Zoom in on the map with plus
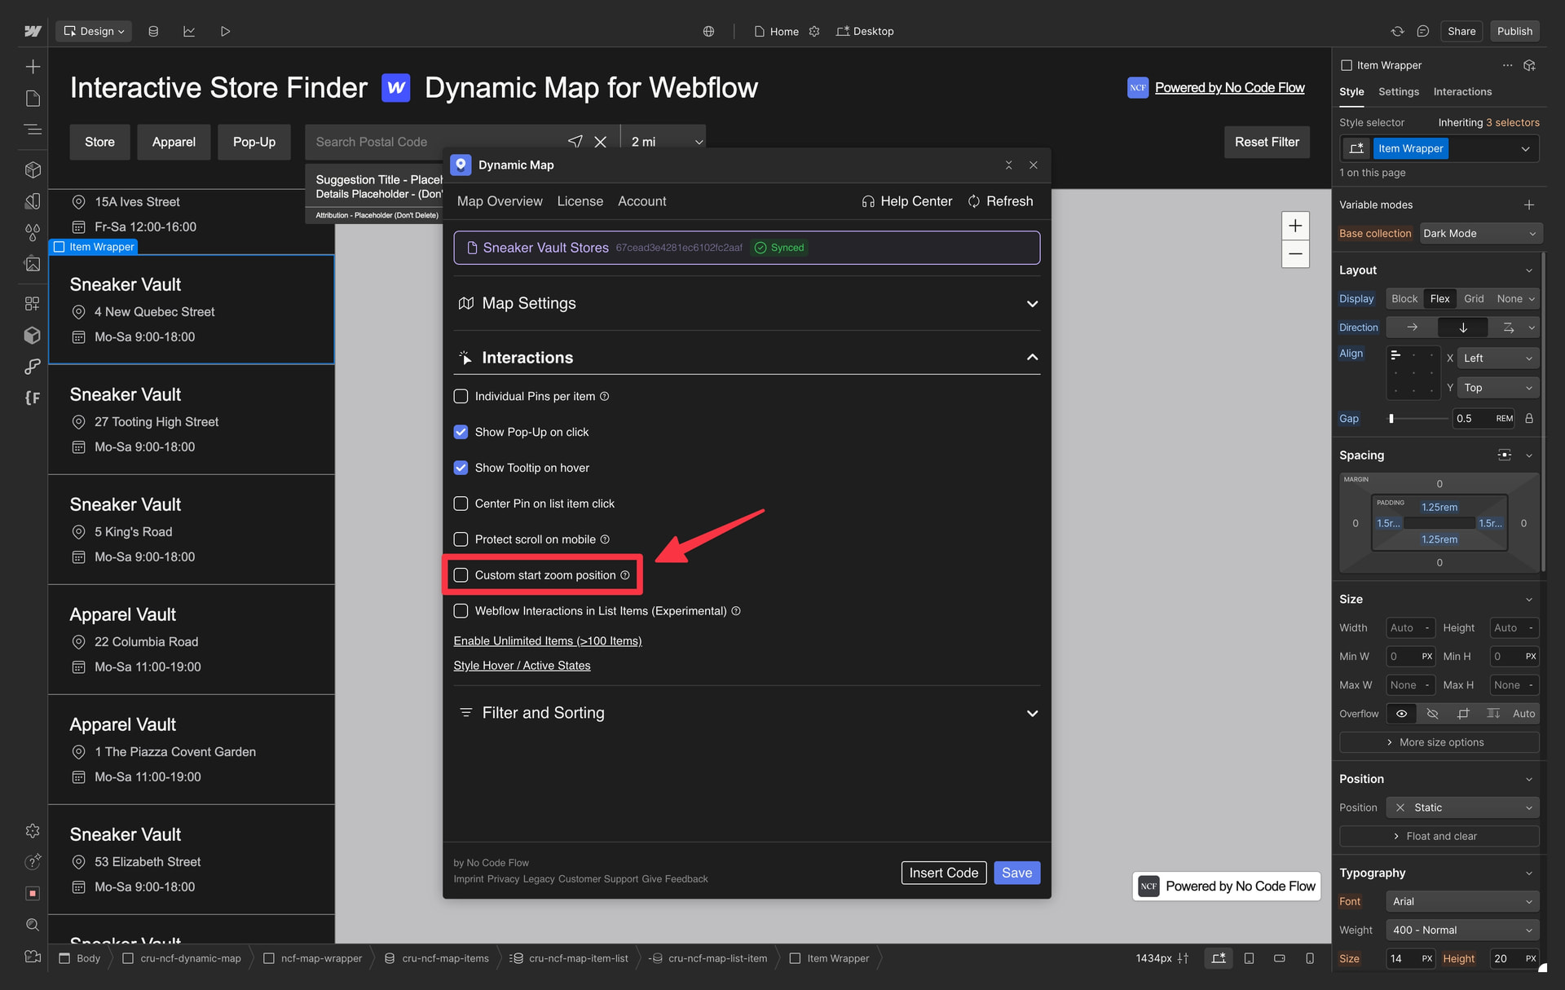Screen dimensions: 1565x990 1295,226
